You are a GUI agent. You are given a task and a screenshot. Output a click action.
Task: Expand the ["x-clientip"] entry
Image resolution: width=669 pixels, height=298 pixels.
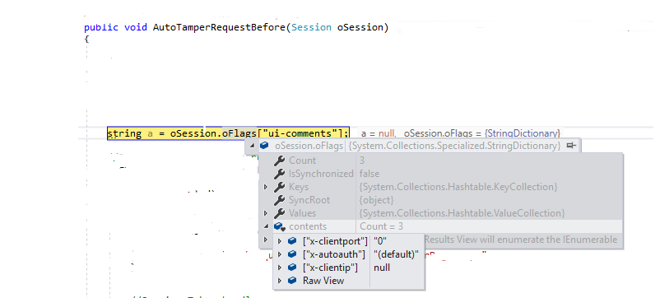point(280,268)
